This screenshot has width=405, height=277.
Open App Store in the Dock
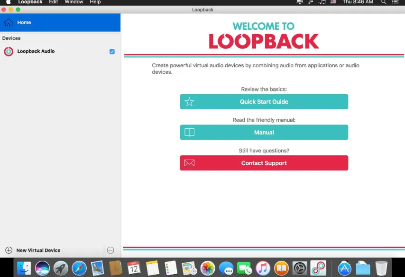coord(345,268)
